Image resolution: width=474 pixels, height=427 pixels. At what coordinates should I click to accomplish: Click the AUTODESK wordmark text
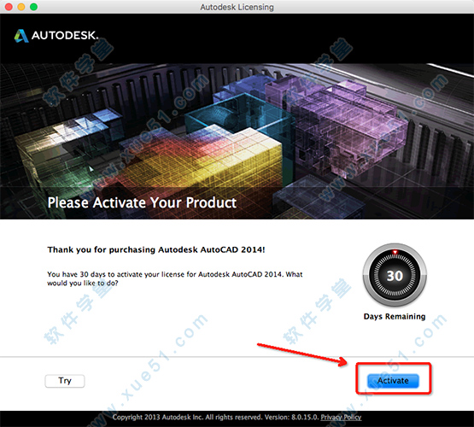(x=65, y=36)
